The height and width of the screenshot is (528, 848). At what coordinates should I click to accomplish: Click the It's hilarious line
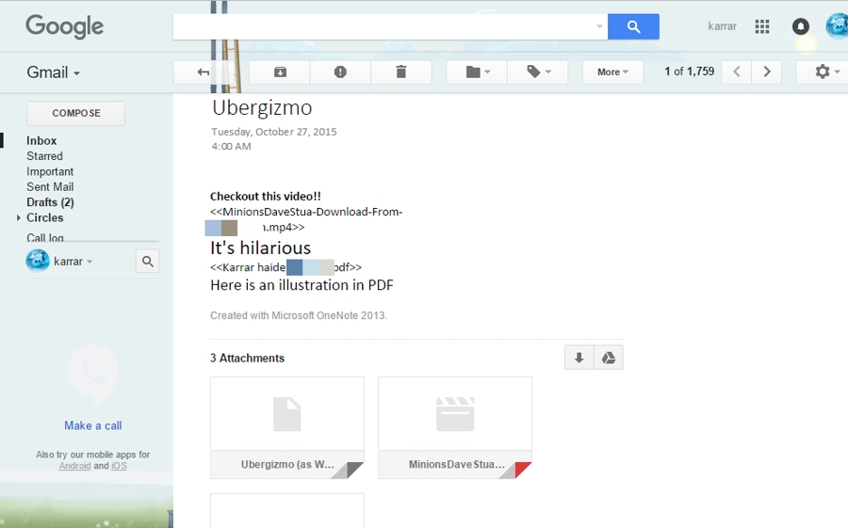pos(261,248)
